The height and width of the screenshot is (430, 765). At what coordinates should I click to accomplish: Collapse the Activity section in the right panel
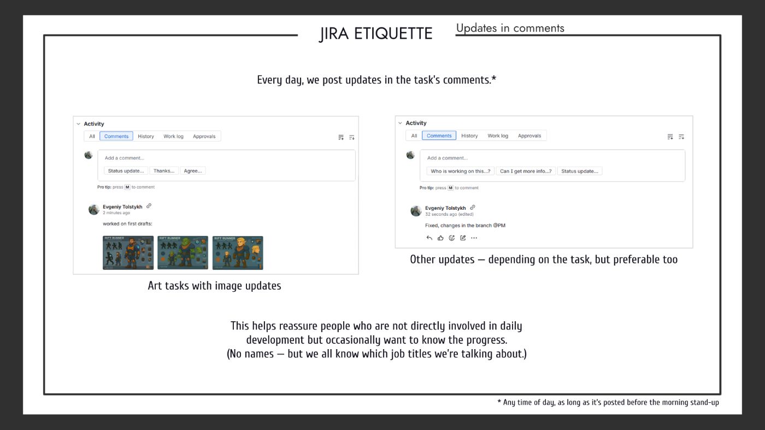coord(400,123)
